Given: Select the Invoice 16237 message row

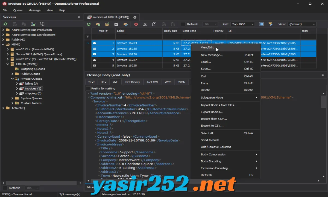Looking at the screenshot, I should point(204,60).
